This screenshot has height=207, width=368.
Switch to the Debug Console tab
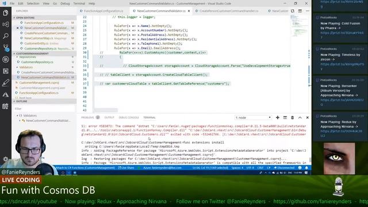tap(129, 117)
